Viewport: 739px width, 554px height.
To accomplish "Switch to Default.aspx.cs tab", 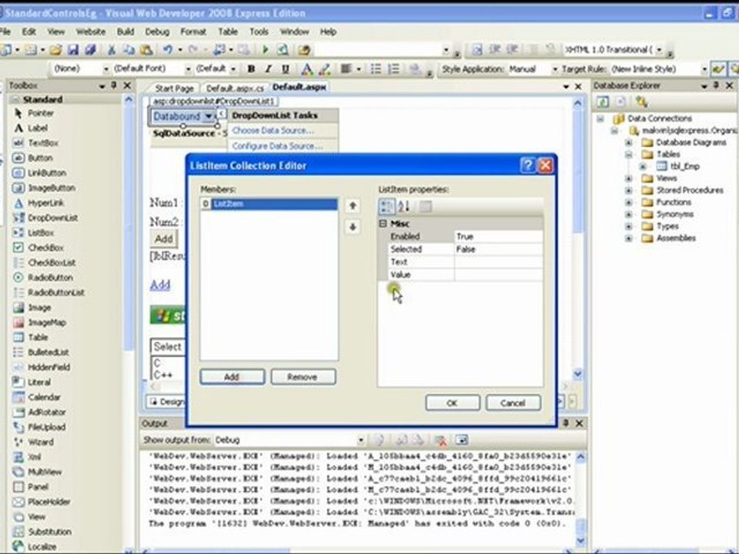I will coord(235,88).
